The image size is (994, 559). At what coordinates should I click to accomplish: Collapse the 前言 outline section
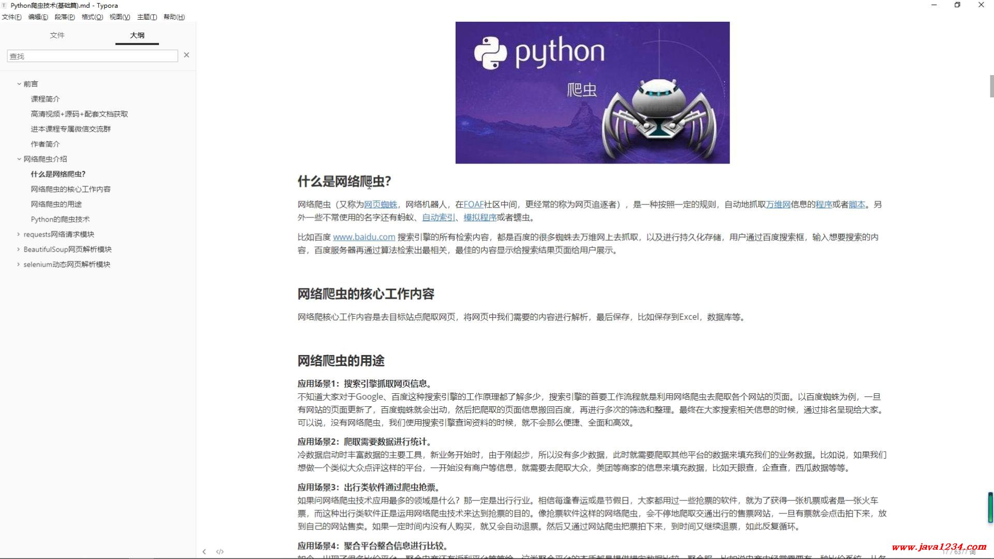point(19,84)
